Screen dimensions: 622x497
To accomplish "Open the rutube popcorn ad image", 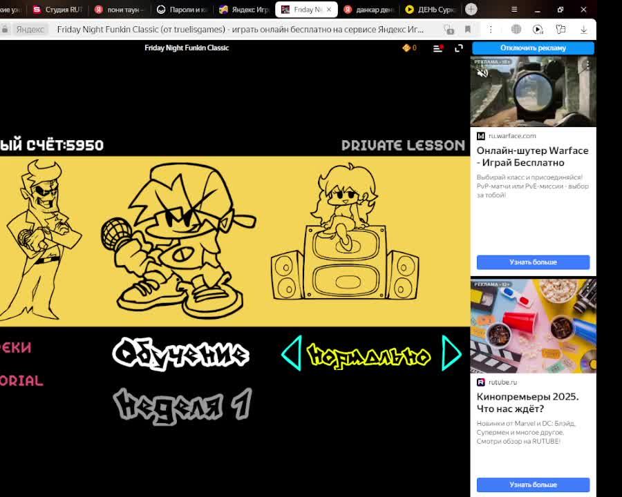I will pos(533,326).
